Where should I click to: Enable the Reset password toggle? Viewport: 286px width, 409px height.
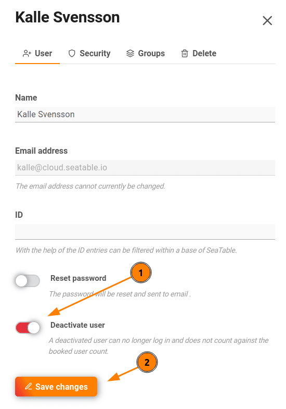click(28, 281)
